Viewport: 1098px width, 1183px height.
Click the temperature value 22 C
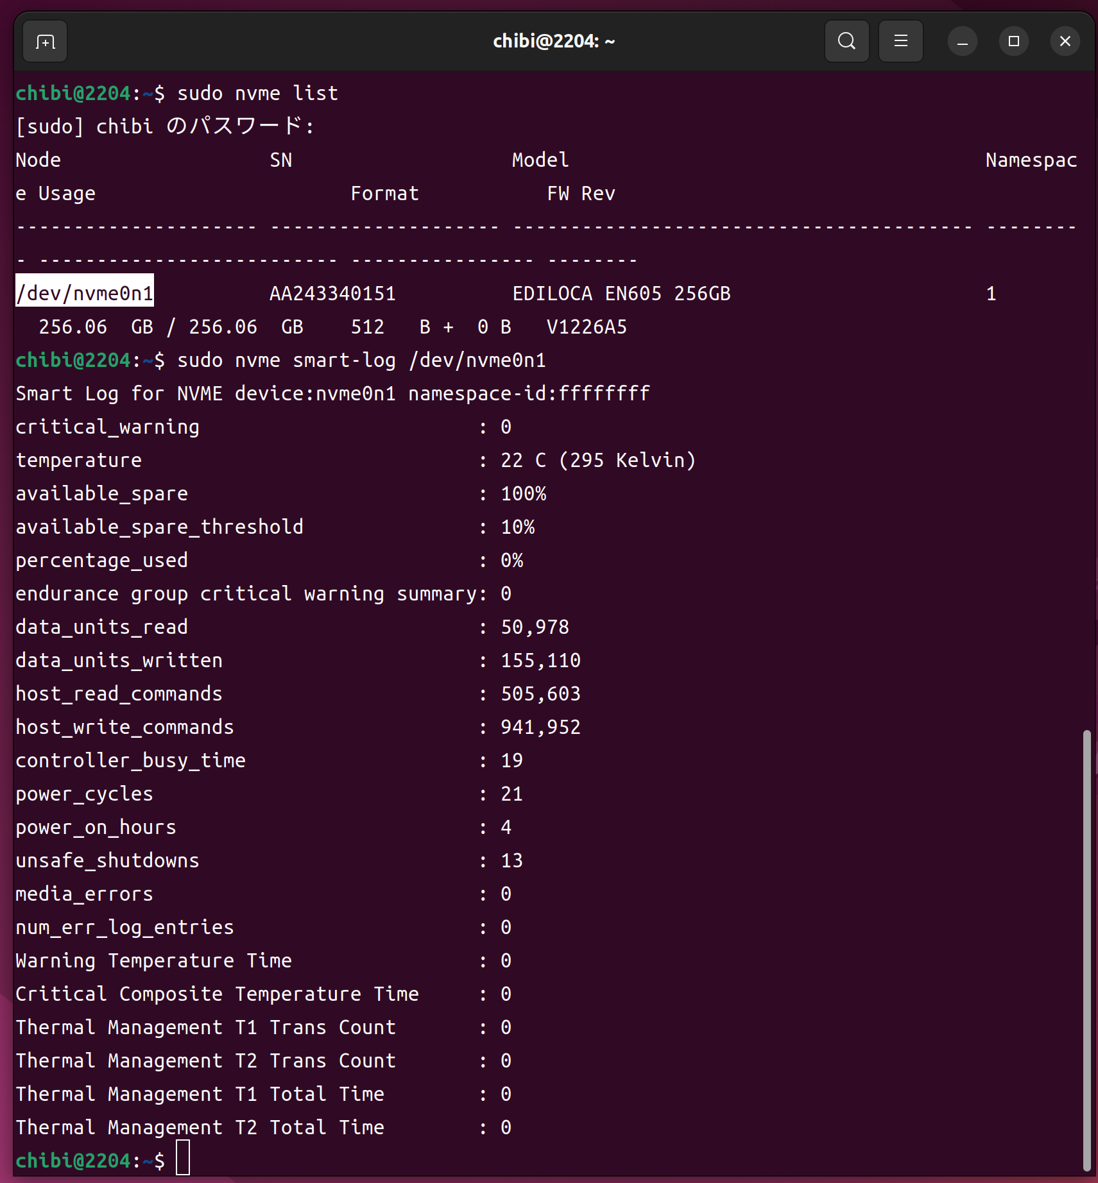click(523, 461)
